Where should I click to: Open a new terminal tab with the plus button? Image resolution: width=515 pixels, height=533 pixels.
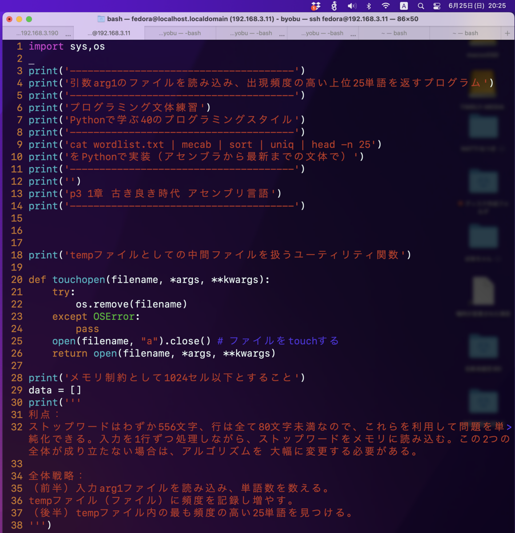tap(507, 33)
